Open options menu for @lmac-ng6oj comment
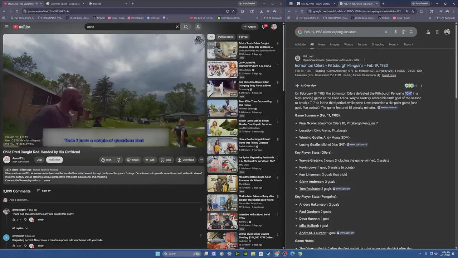Image resolution: width=458 pixels, height=258 pixels. [x=201, y=210]
